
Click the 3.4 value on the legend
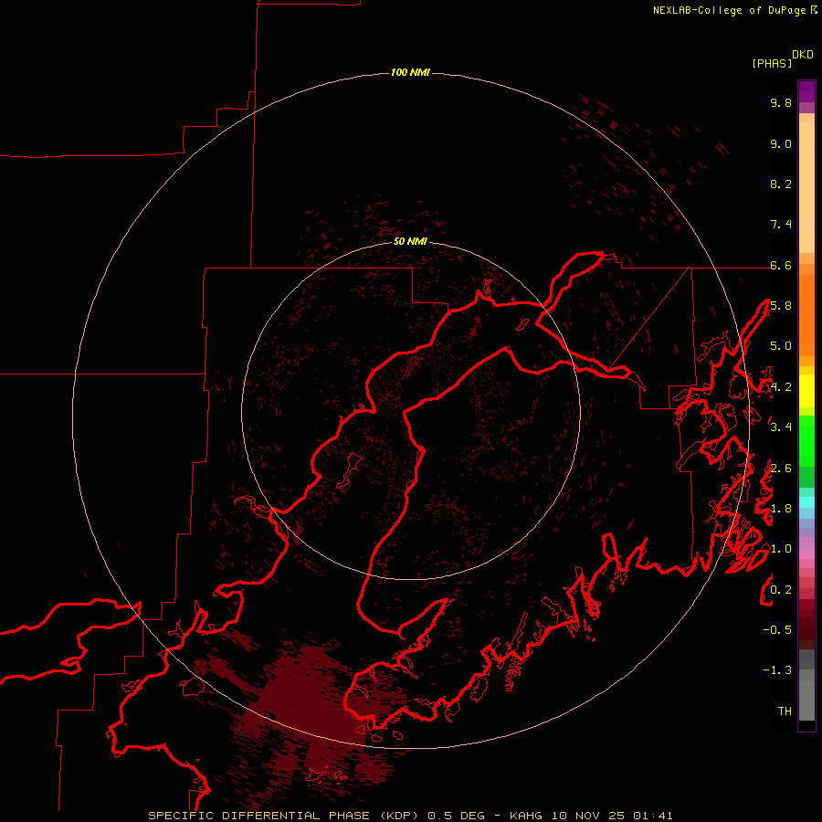781,427
